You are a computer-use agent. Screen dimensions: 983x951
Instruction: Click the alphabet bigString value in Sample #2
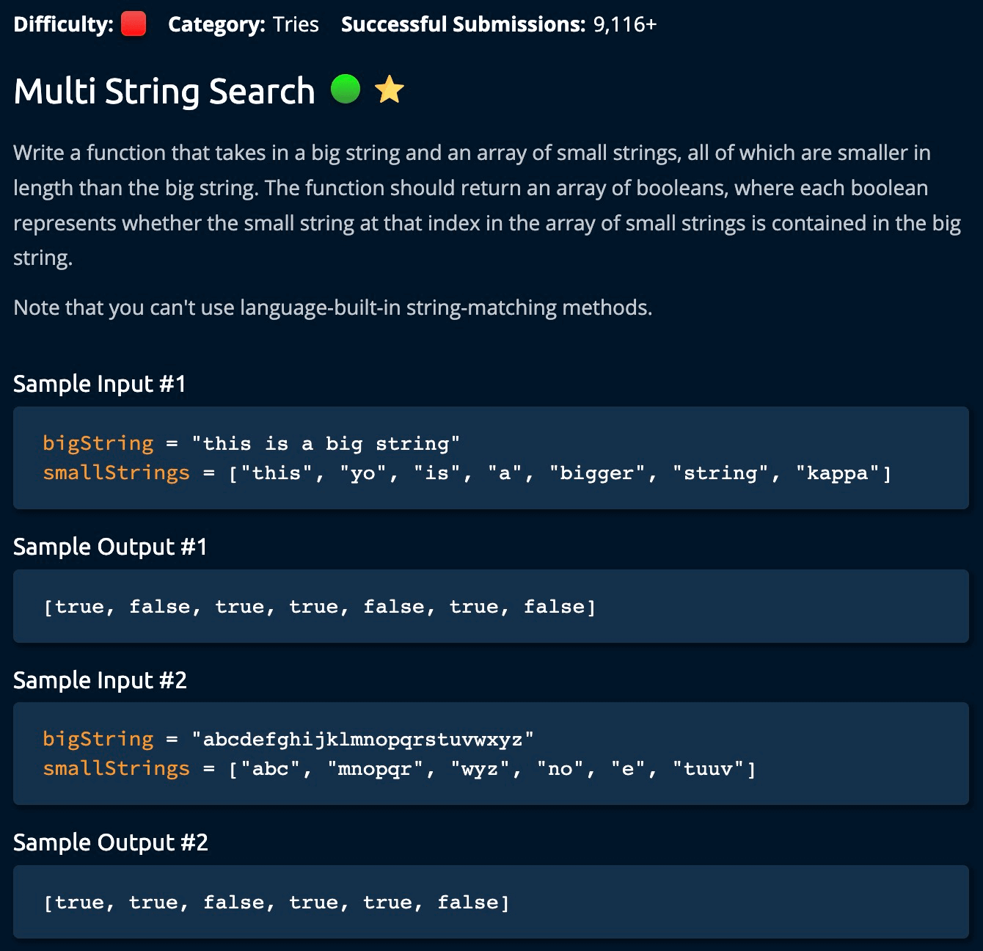point(362,739)
